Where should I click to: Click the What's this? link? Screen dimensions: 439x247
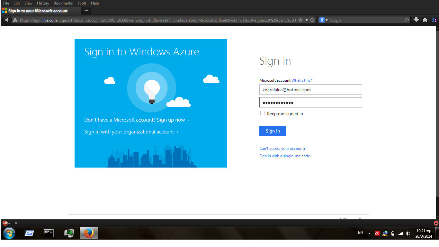(301, 80)
